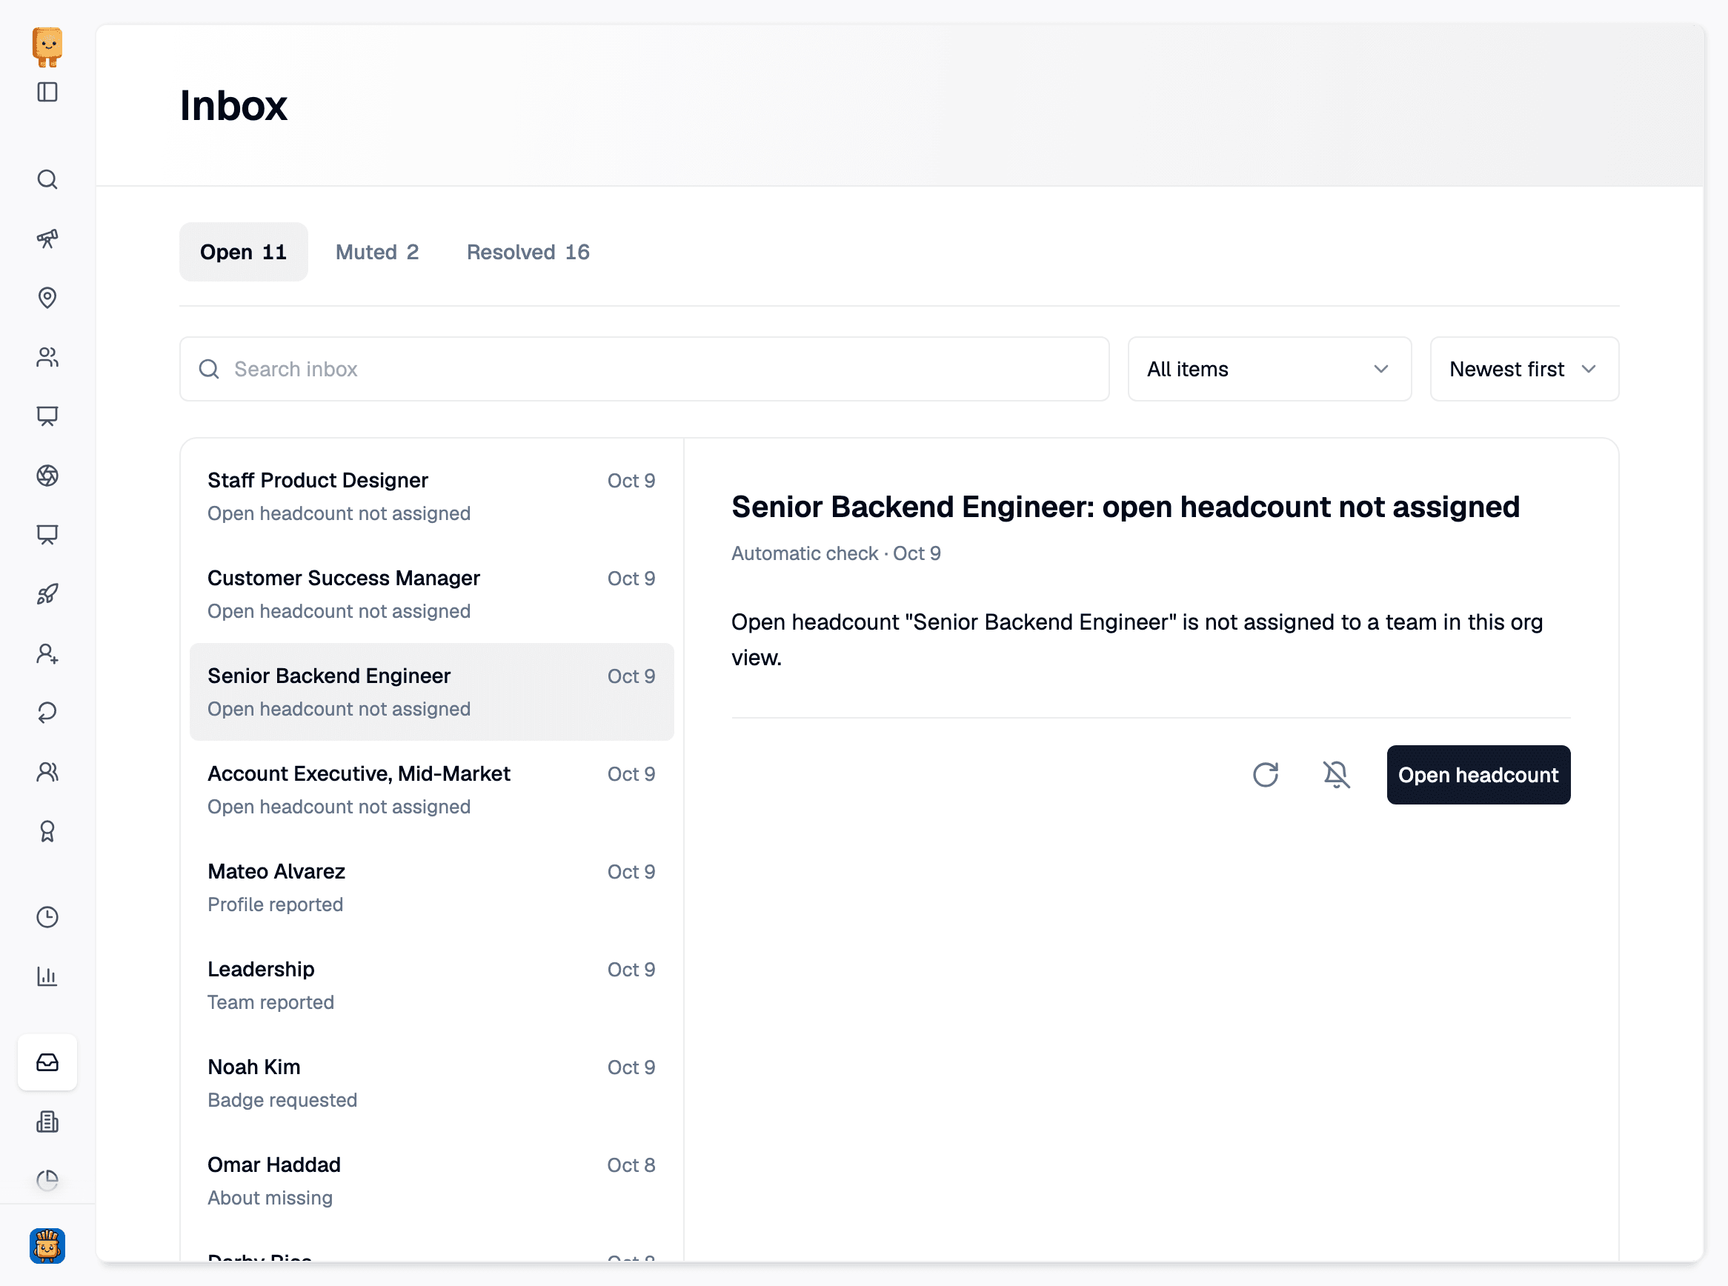Image resolution: width=1728 pixels, height=1286 pixels.
Task: Open search from the sidebar magnifier icon
Action: coord(47,179)
